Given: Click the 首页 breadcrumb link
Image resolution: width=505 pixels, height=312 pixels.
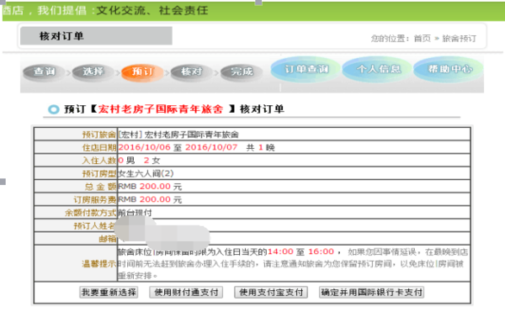Looking at the screenshot, I should (422, 39).
